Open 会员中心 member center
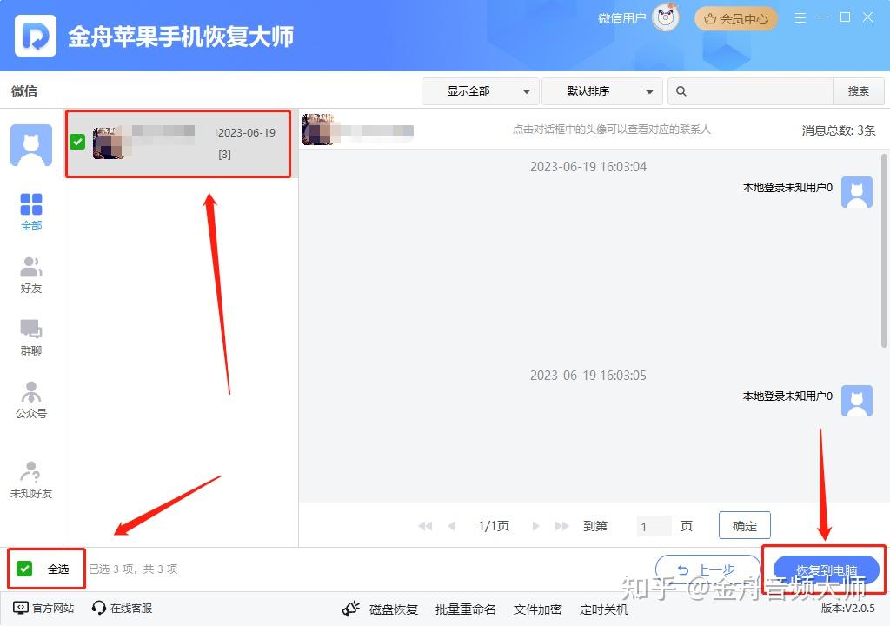The image size is (890, 626). click(735, 18)
